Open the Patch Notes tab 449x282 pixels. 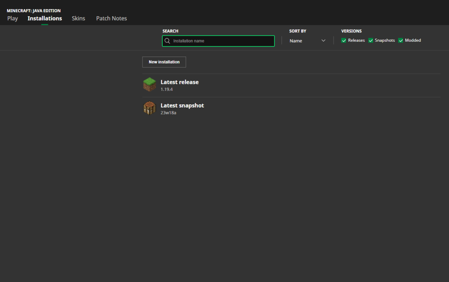(x=111, y=18)
